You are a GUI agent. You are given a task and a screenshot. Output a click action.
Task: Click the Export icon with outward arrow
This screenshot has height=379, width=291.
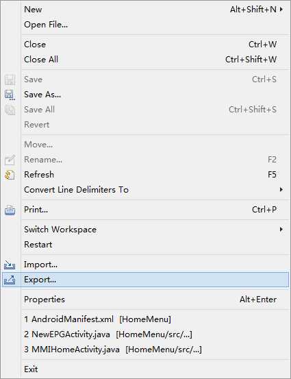pyautogui.click(x=10, y=280)
